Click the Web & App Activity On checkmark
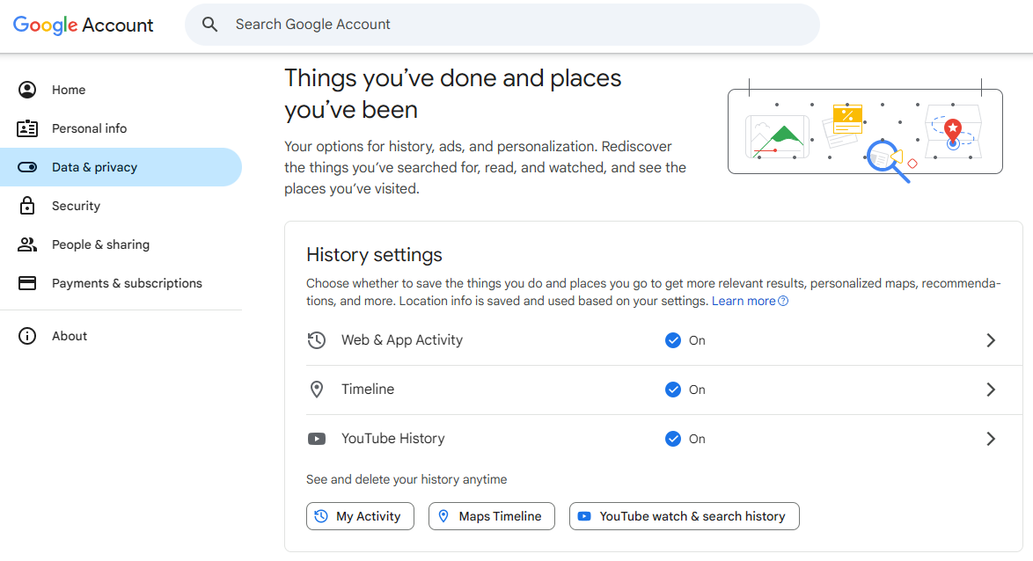 click(x=673, y=340)
